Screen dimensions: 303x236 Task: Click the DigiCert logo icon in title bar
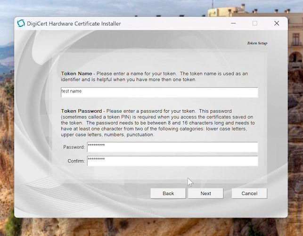coord(21,24)
